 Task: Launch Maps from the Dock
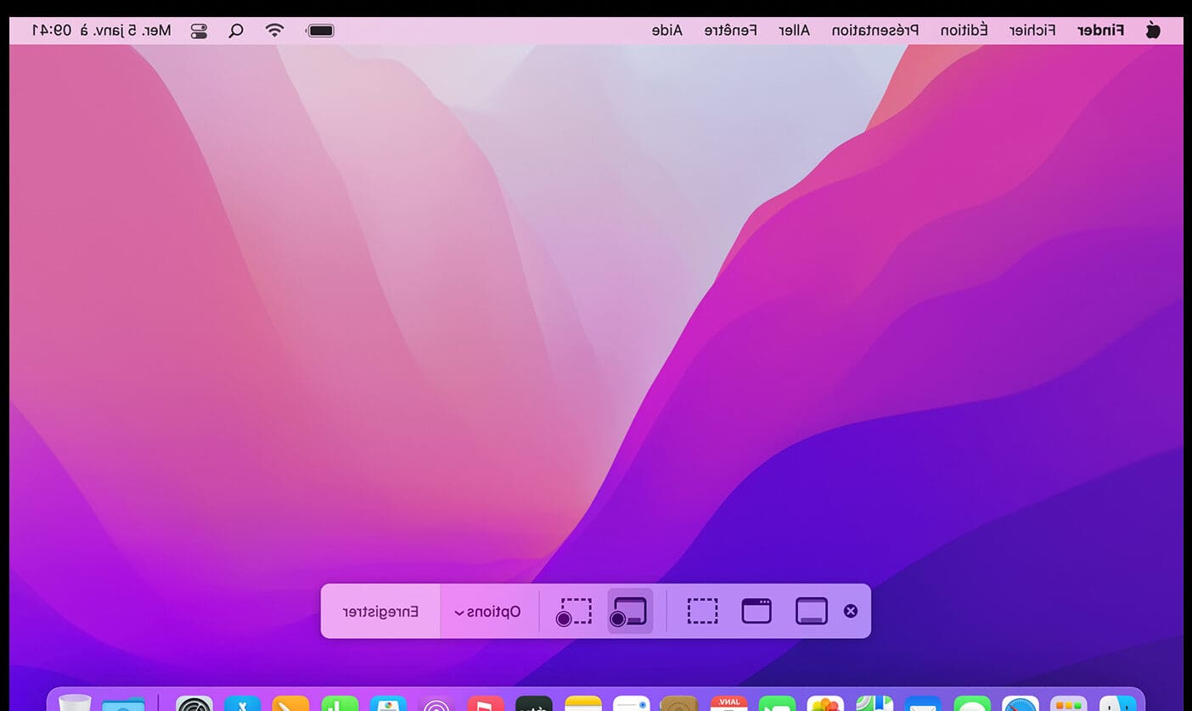(874, 703)
